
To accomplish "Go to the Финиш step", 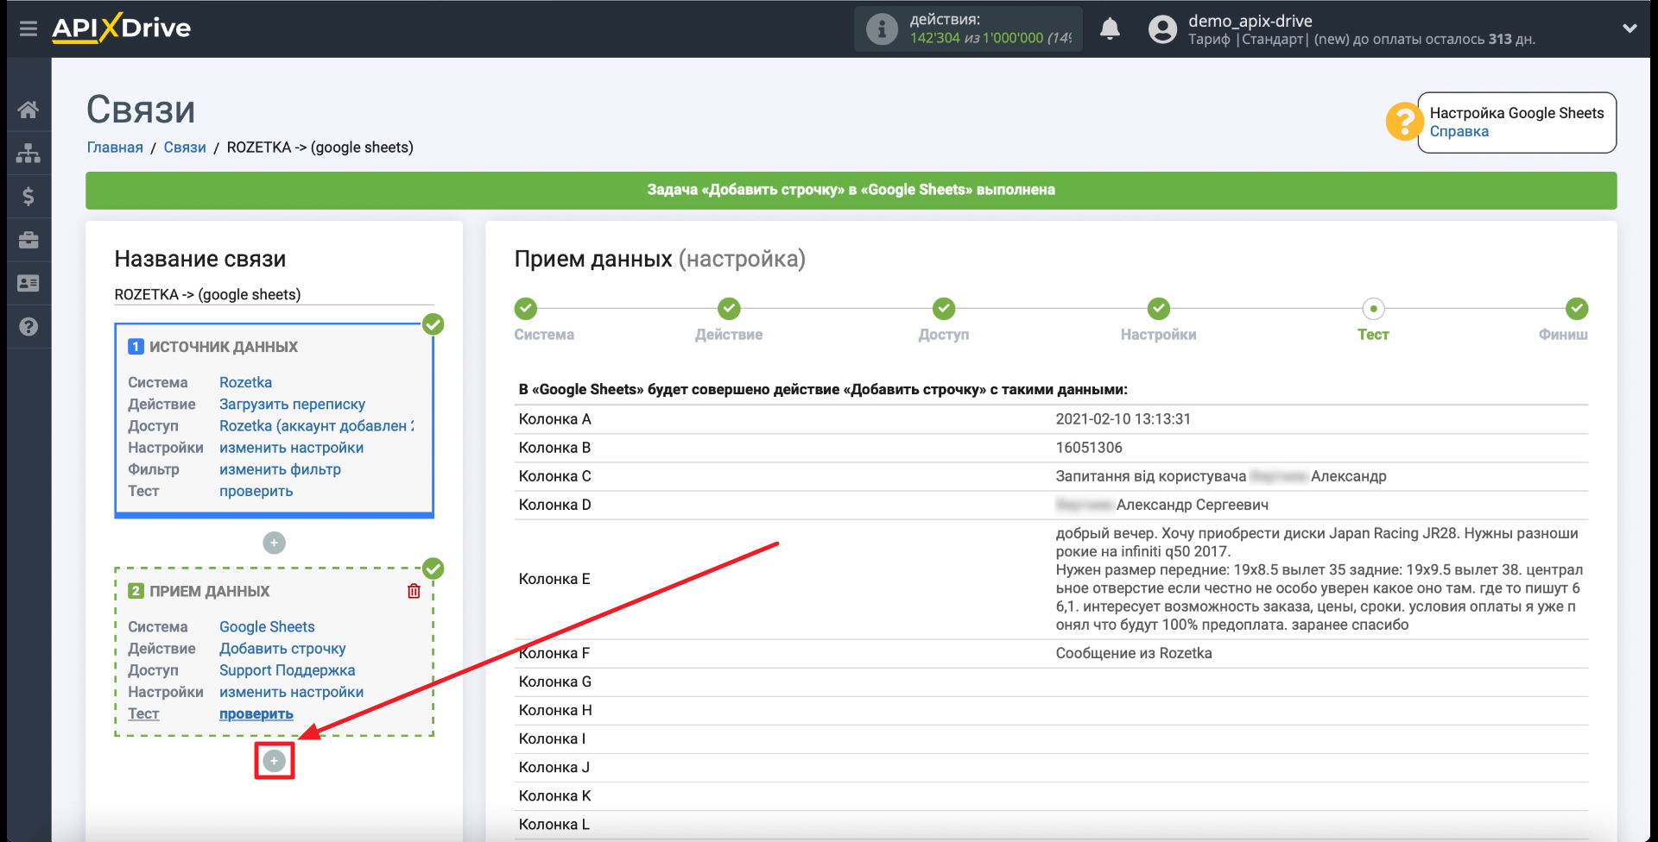I will pos(1577,309).
